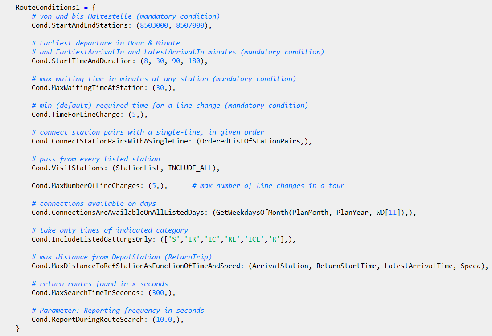Select the Cond.ConnectStationPairsWithASingleLine key
Viewport: 492px width, 336px height.
(x=110, y=141)
